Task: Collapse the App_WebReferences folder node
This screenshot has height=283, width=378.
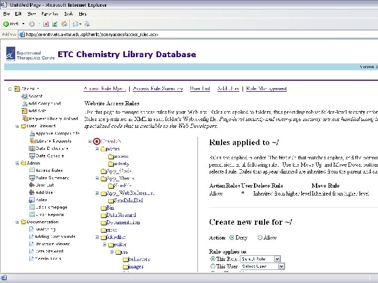Action: 97,193
